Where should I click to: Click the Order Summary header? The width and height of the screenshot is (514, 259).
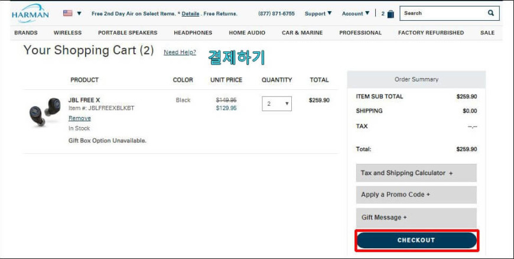(417, 79)
